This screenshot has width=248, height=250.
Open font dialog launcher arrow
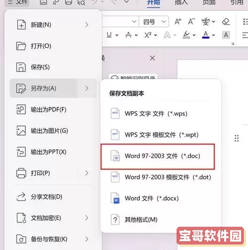click(233, 44)
